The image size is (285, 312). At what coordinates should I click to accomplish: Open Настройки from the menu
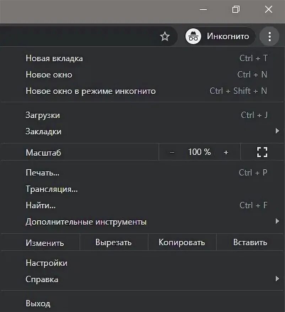point(47,263)
